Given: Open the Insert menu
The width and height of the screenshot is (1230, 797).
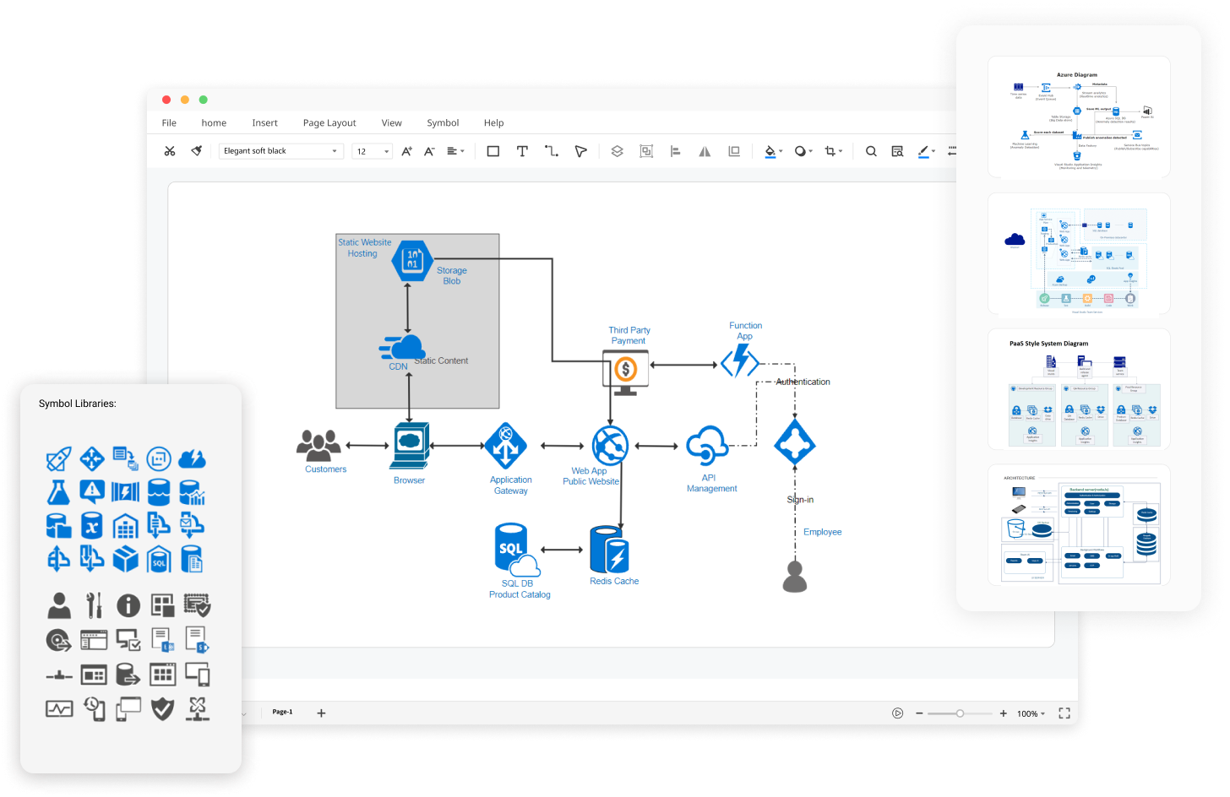Looking at the screenshot, I should pyautogui.click(x=264, y=122).
